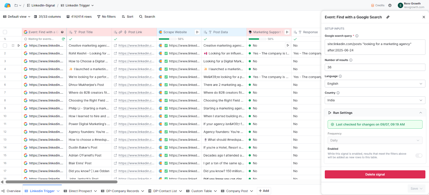Toggle green checkbox in row 14 Scrape Website
Viewport: 429px width, 195px height.
[166, 148]
